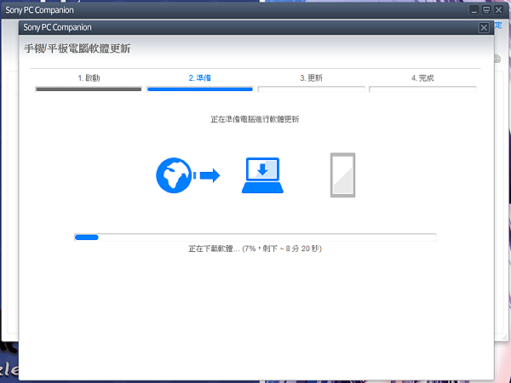Click the blue arrow between globe and laptop
The width and height of the screenshot is (511, 383).
point(210,175)
